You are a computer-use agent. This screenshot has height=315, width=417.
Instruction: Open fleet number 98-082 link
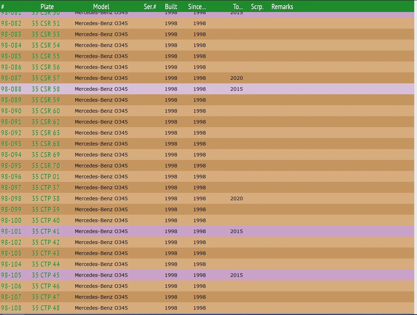click(x=11, y=24)
